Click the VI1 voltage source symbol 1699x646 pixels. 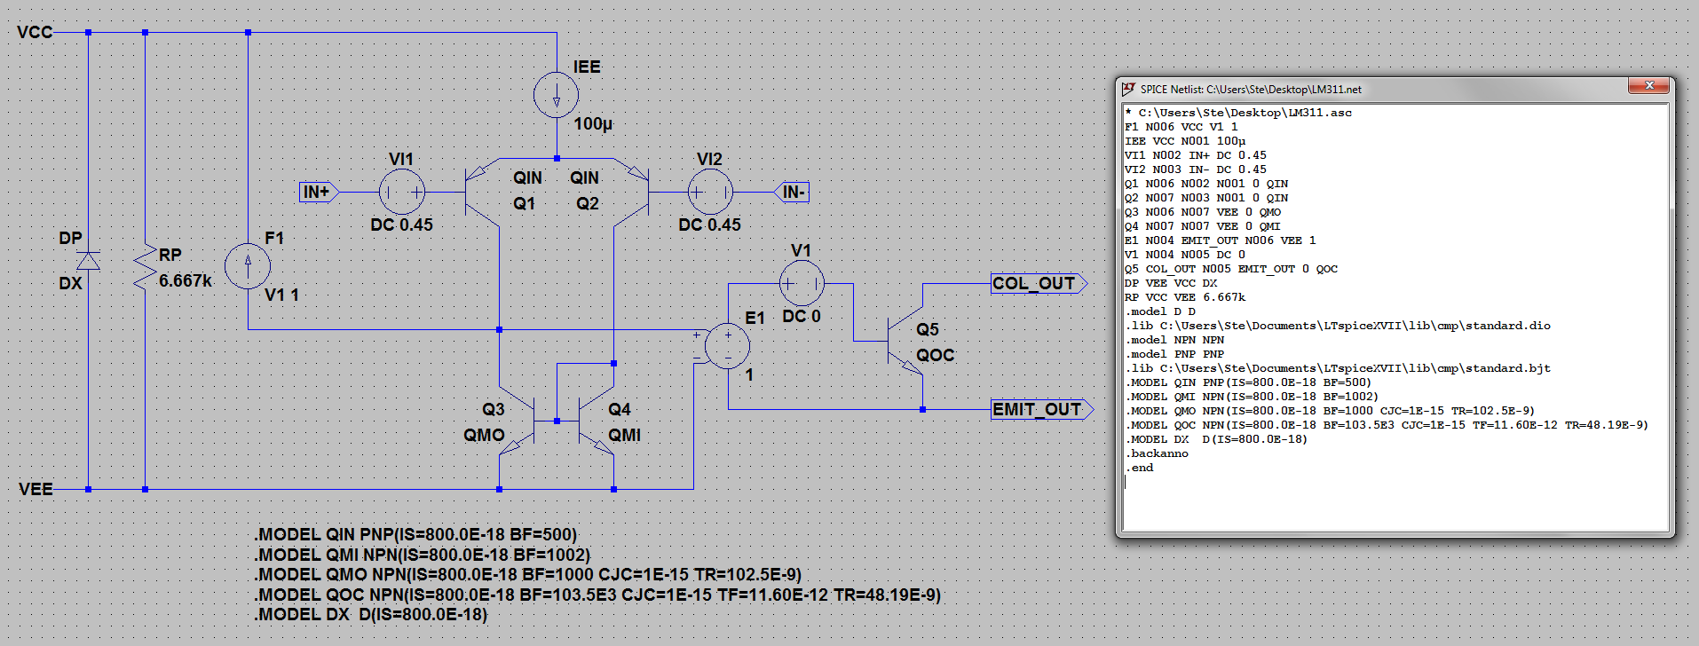(x=402, y=192)
